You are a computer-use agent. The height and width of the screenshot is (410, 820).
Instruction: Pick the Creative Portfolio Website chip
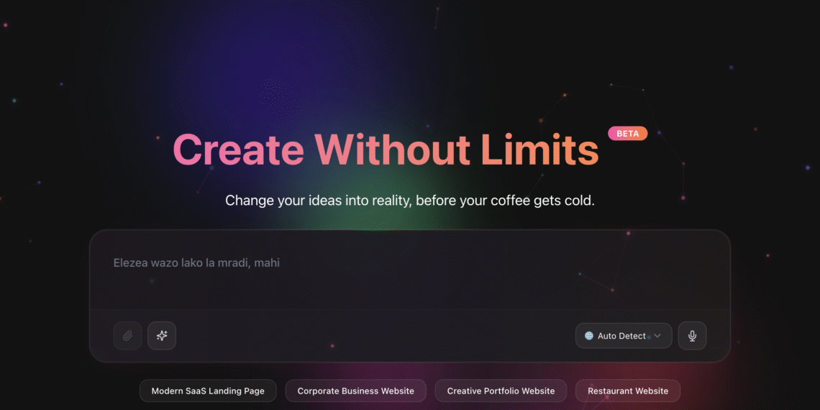coord(501,391)
